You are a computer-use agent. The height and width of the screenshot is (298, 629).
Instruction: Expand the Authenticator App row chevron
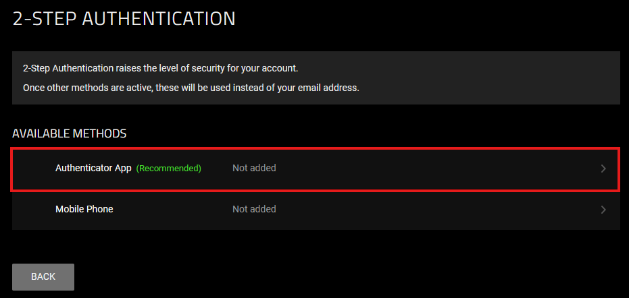(603, 169)
